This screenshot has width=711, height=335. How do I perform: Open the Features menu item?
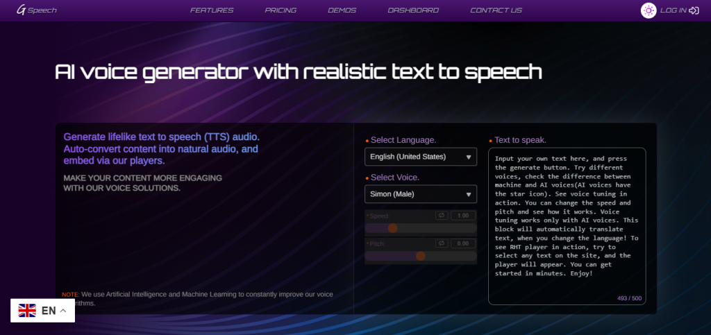tap(212, 10)
